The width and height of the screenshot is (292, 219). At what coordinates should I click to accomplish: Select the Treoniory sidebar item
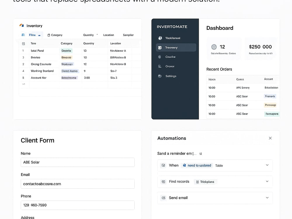(176, 48)
